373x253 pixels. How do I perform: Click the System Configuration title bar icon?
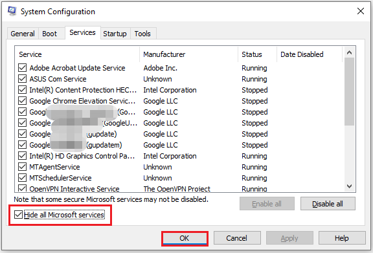12,11
